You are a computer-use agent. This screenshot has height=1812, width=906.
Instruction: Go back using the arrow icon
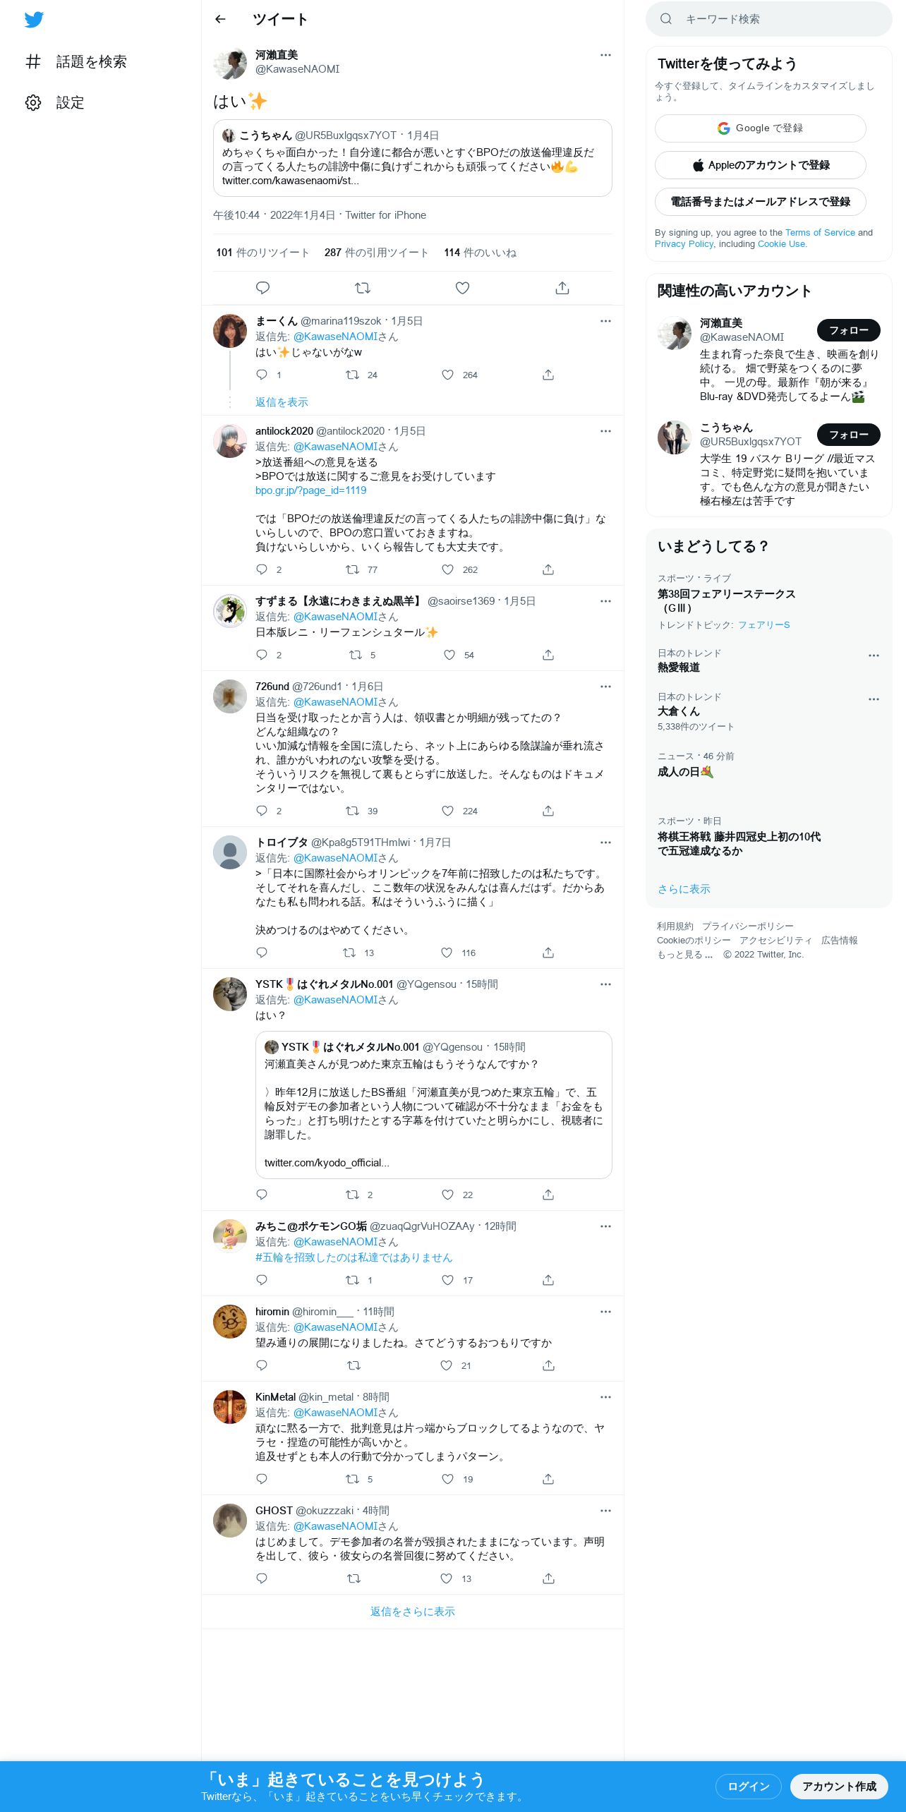pos(220,20)
